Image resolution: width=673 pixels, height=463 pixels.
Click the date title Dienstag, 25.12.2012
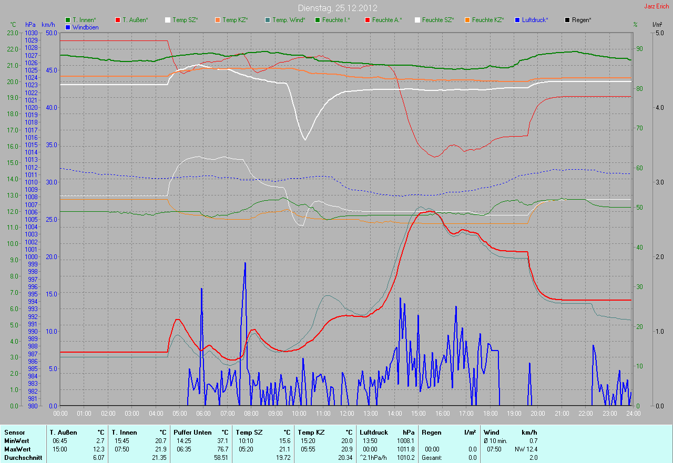(337, 8)
